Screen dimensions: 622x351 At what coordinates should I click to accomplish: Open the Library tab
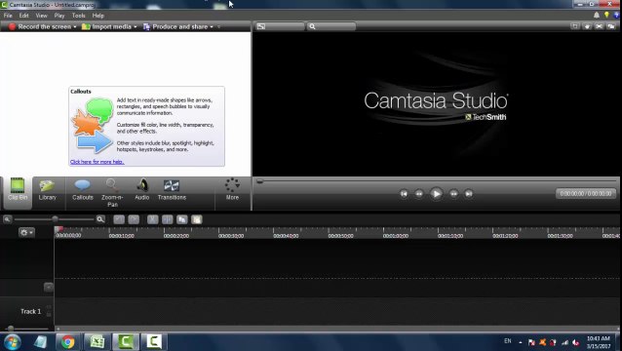[47, 190]
